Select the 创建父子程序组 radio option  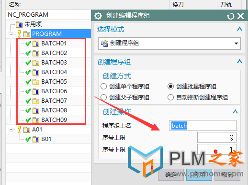coord(104,97)
